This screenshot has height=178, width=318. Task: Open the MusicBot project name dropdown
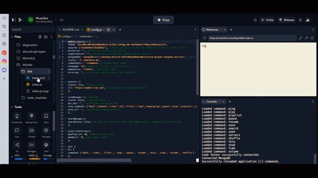(x=56, y=20)
